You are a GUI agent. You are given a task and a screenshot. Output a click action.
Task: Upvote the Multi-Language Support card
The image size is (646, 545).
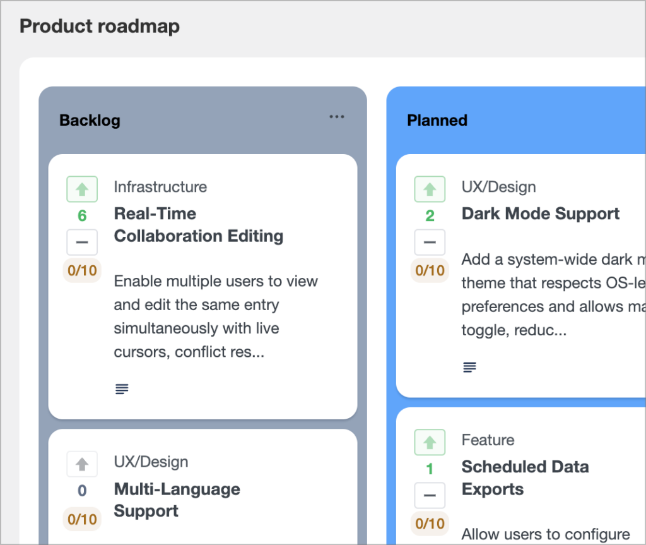coord(82,464)
